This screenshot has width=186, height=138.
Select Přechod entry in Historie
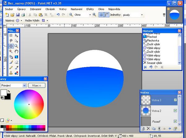tap(151, 36)
